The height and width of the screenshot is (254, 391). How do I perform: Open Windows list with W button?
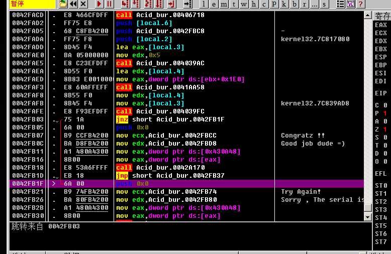pos(244,4)
